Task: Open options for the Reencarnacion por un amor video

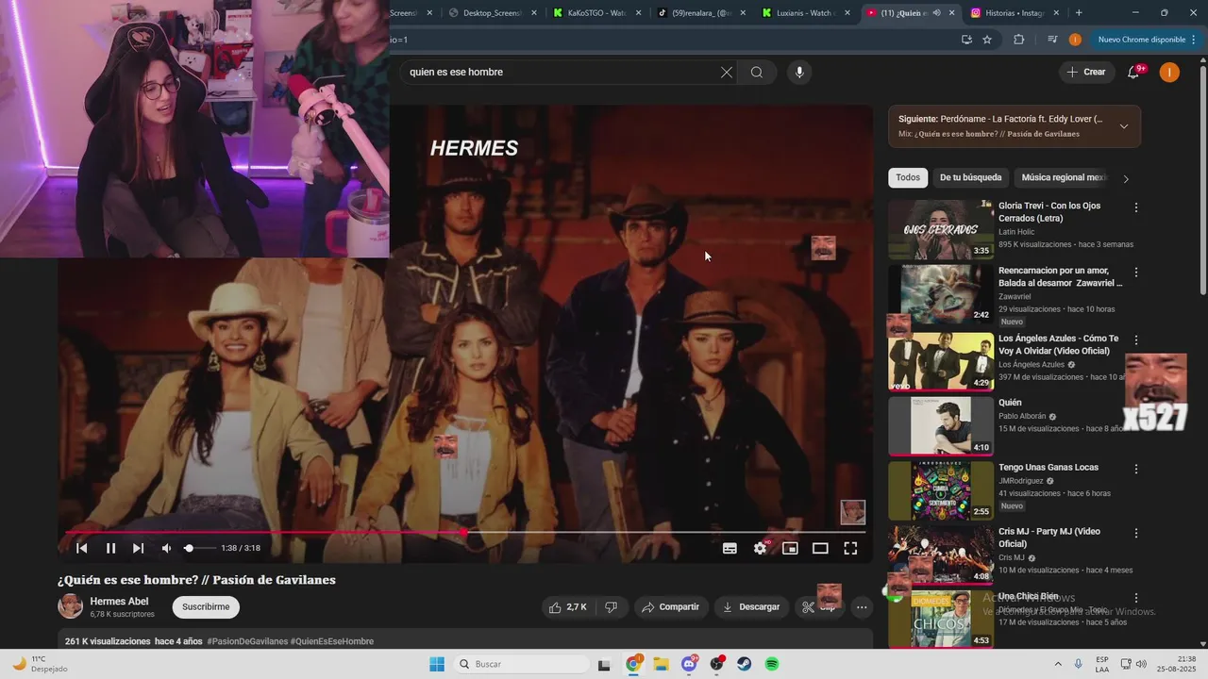Action: point(1136,273)
